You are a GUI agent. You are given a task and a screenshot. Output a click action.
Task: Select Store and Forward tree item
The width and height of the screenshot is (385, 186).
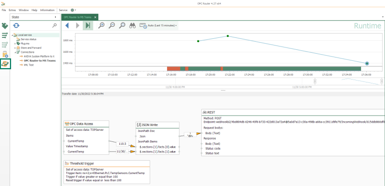click(x=31, y=48)
